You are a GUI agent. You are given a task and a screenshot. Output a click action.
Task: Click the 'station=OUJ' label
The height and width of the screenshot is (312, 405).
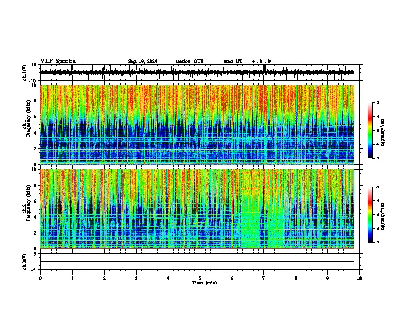point(189,61)
